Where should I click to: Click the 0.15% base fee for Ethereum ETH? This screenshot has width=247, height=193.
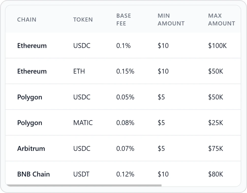pyautogui.click(x=125, y=71)
